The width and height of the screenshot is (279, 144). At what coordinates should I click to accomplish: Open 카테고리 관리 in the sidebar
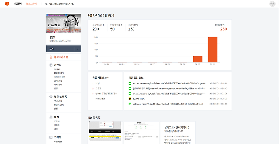pyautogui.click(x=60, y=77)
